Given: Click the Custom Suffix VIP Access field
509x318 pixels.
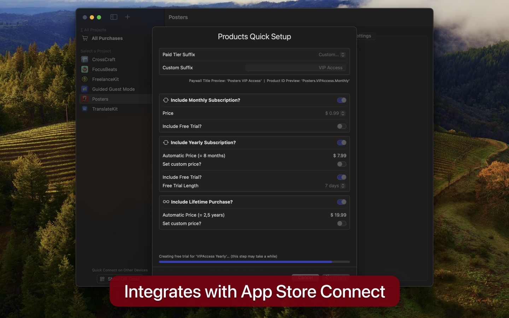Looking at the screenshot, I should (296, 67).
